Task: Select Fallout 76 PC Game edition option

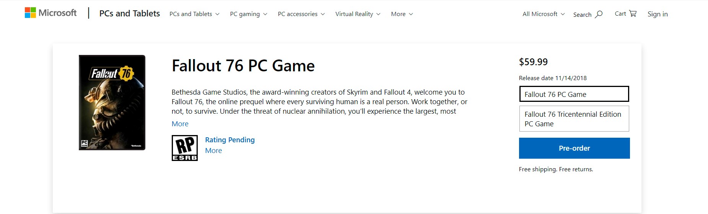Action: 574,94
